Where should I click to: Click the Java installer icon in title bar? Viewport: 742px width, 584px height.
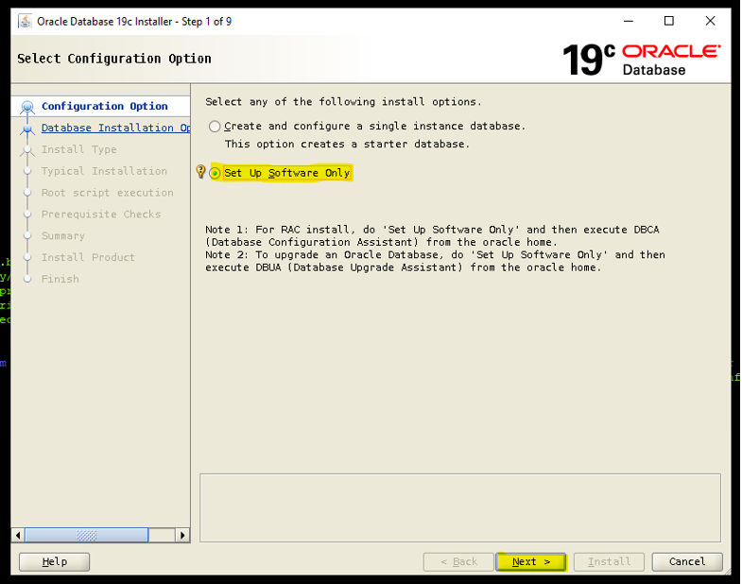(25, 22)
